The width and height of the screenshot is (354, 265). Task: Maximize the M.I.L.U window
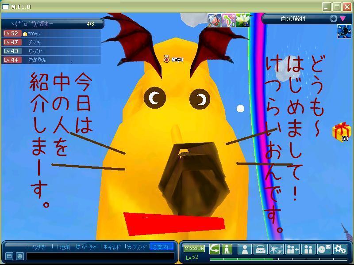(x=337, y=7)
